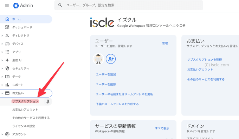The height and width of the screenshot is (139, 239).
Task: Select the ホーム home icon
Action: point(7,19)
